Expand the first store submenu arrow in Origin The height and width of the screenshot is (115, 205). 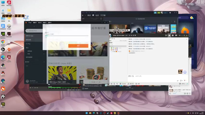tap(44, 51)
